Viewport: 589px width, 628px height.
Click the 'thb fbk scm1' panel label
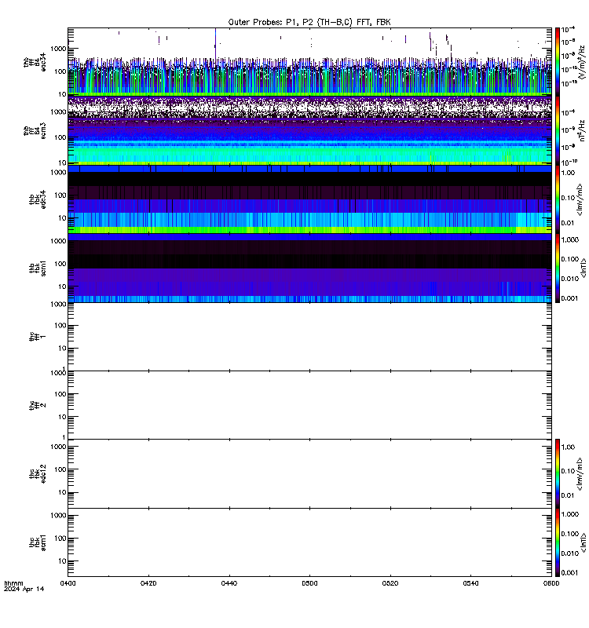pos(38,268)
